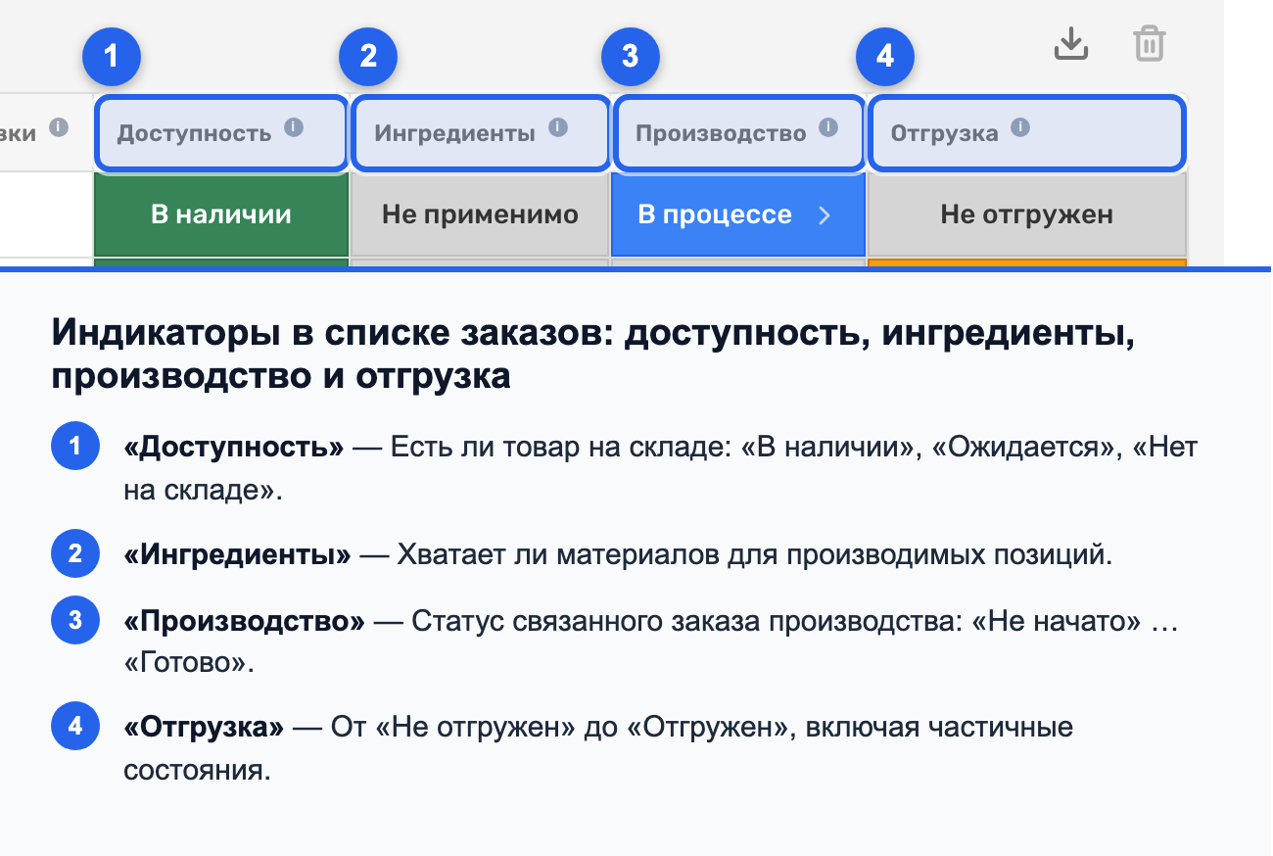Open info tooltip next to Доступность header
Viewport: 1273px width, 856px height.
[294, 127]
